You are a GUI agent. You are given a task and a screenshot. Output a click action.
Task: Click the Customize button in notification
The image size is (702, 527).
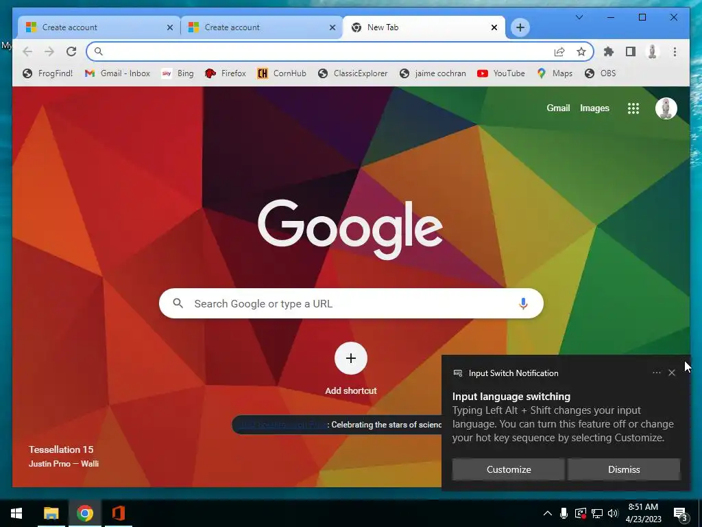(509, 469)
